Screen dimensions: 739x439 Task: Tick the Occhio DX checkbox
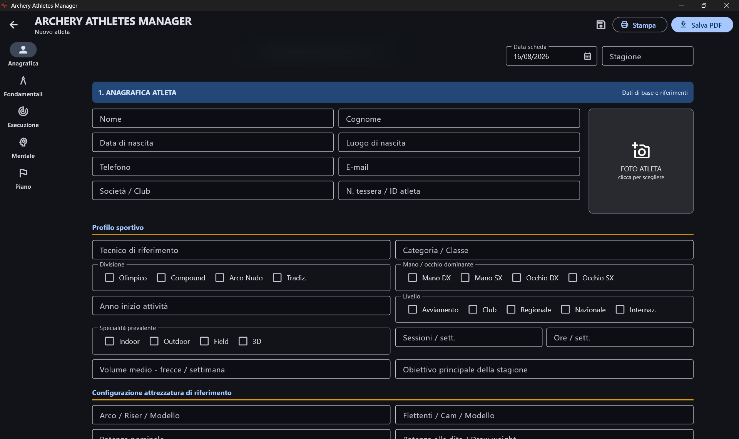517,278
